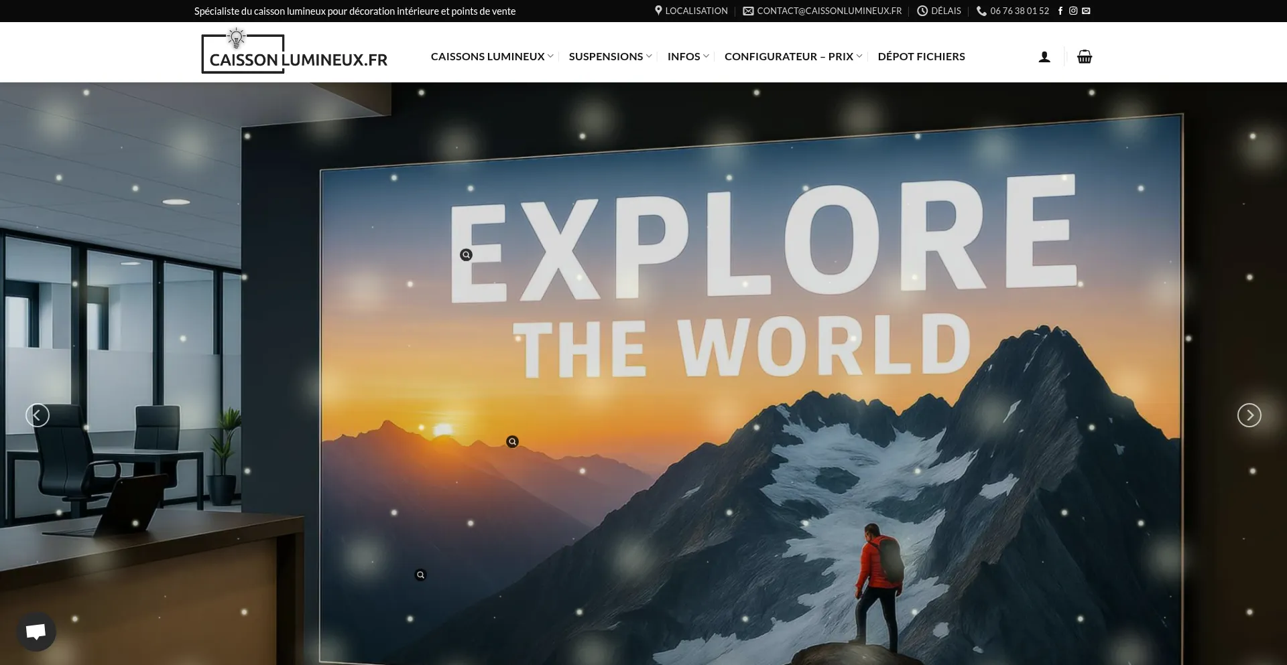The width and height of the screenshot is (1287, 665).
Task: Click the Facebook icon in top bar
Action: click(x=1060, y=11)
